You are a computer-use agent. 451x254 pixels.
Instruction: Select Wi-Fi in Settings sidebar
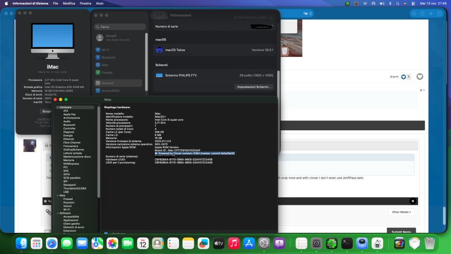pyautogui.click(x=119, y=50)
